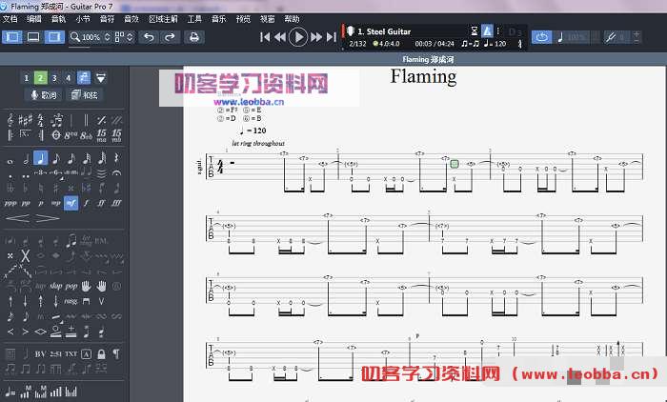
Task: Toggle the loop playback button
Action: (541, 37)
